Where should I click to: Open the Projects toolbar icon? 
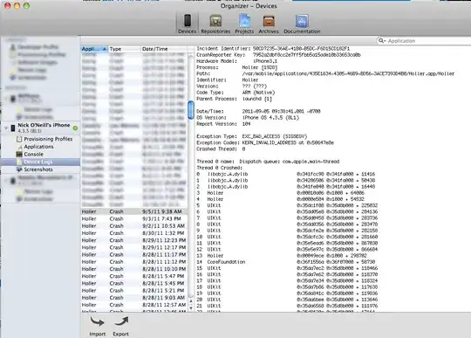[x=244, y=21]
